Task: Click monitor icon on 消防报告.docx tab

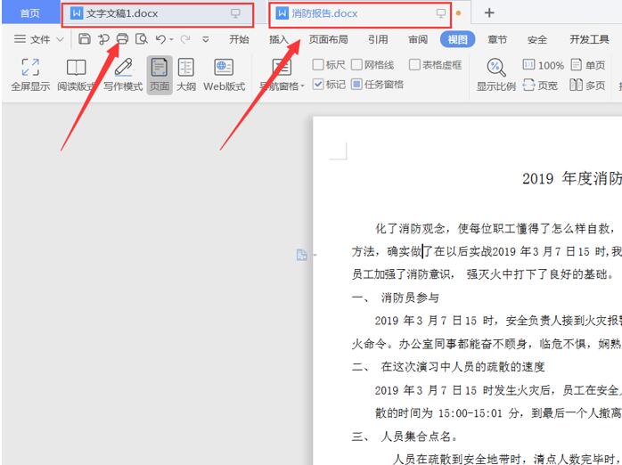Action: (x=441, y=13)
